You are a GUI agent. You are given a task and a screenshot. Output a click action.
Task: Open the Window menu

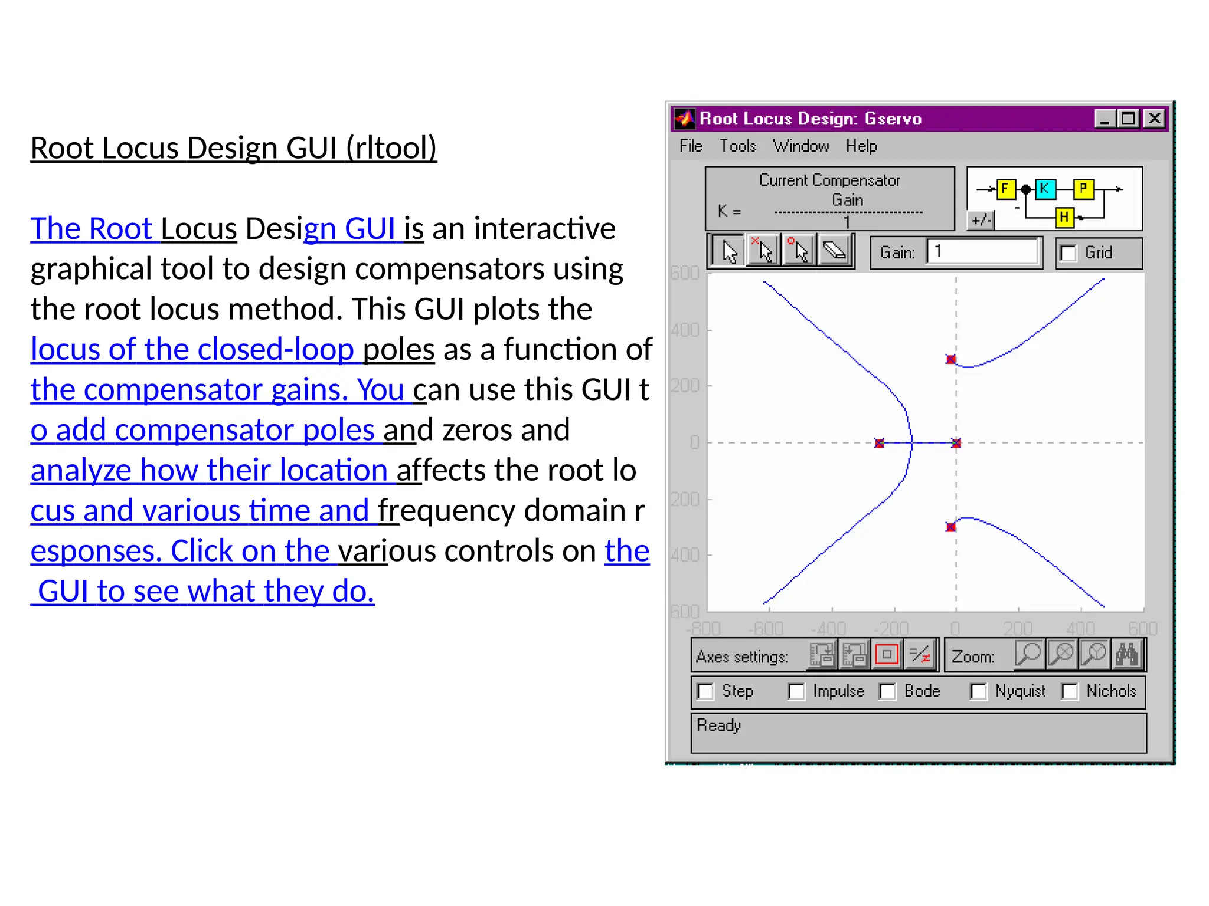(800, 146)
